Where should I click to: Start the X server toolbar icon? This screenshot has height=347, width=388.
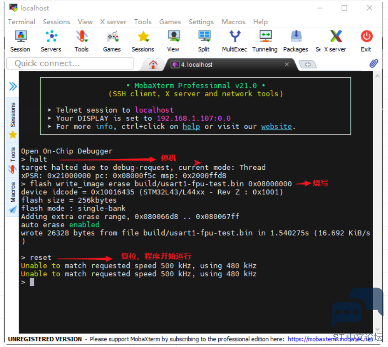(335, 41)
